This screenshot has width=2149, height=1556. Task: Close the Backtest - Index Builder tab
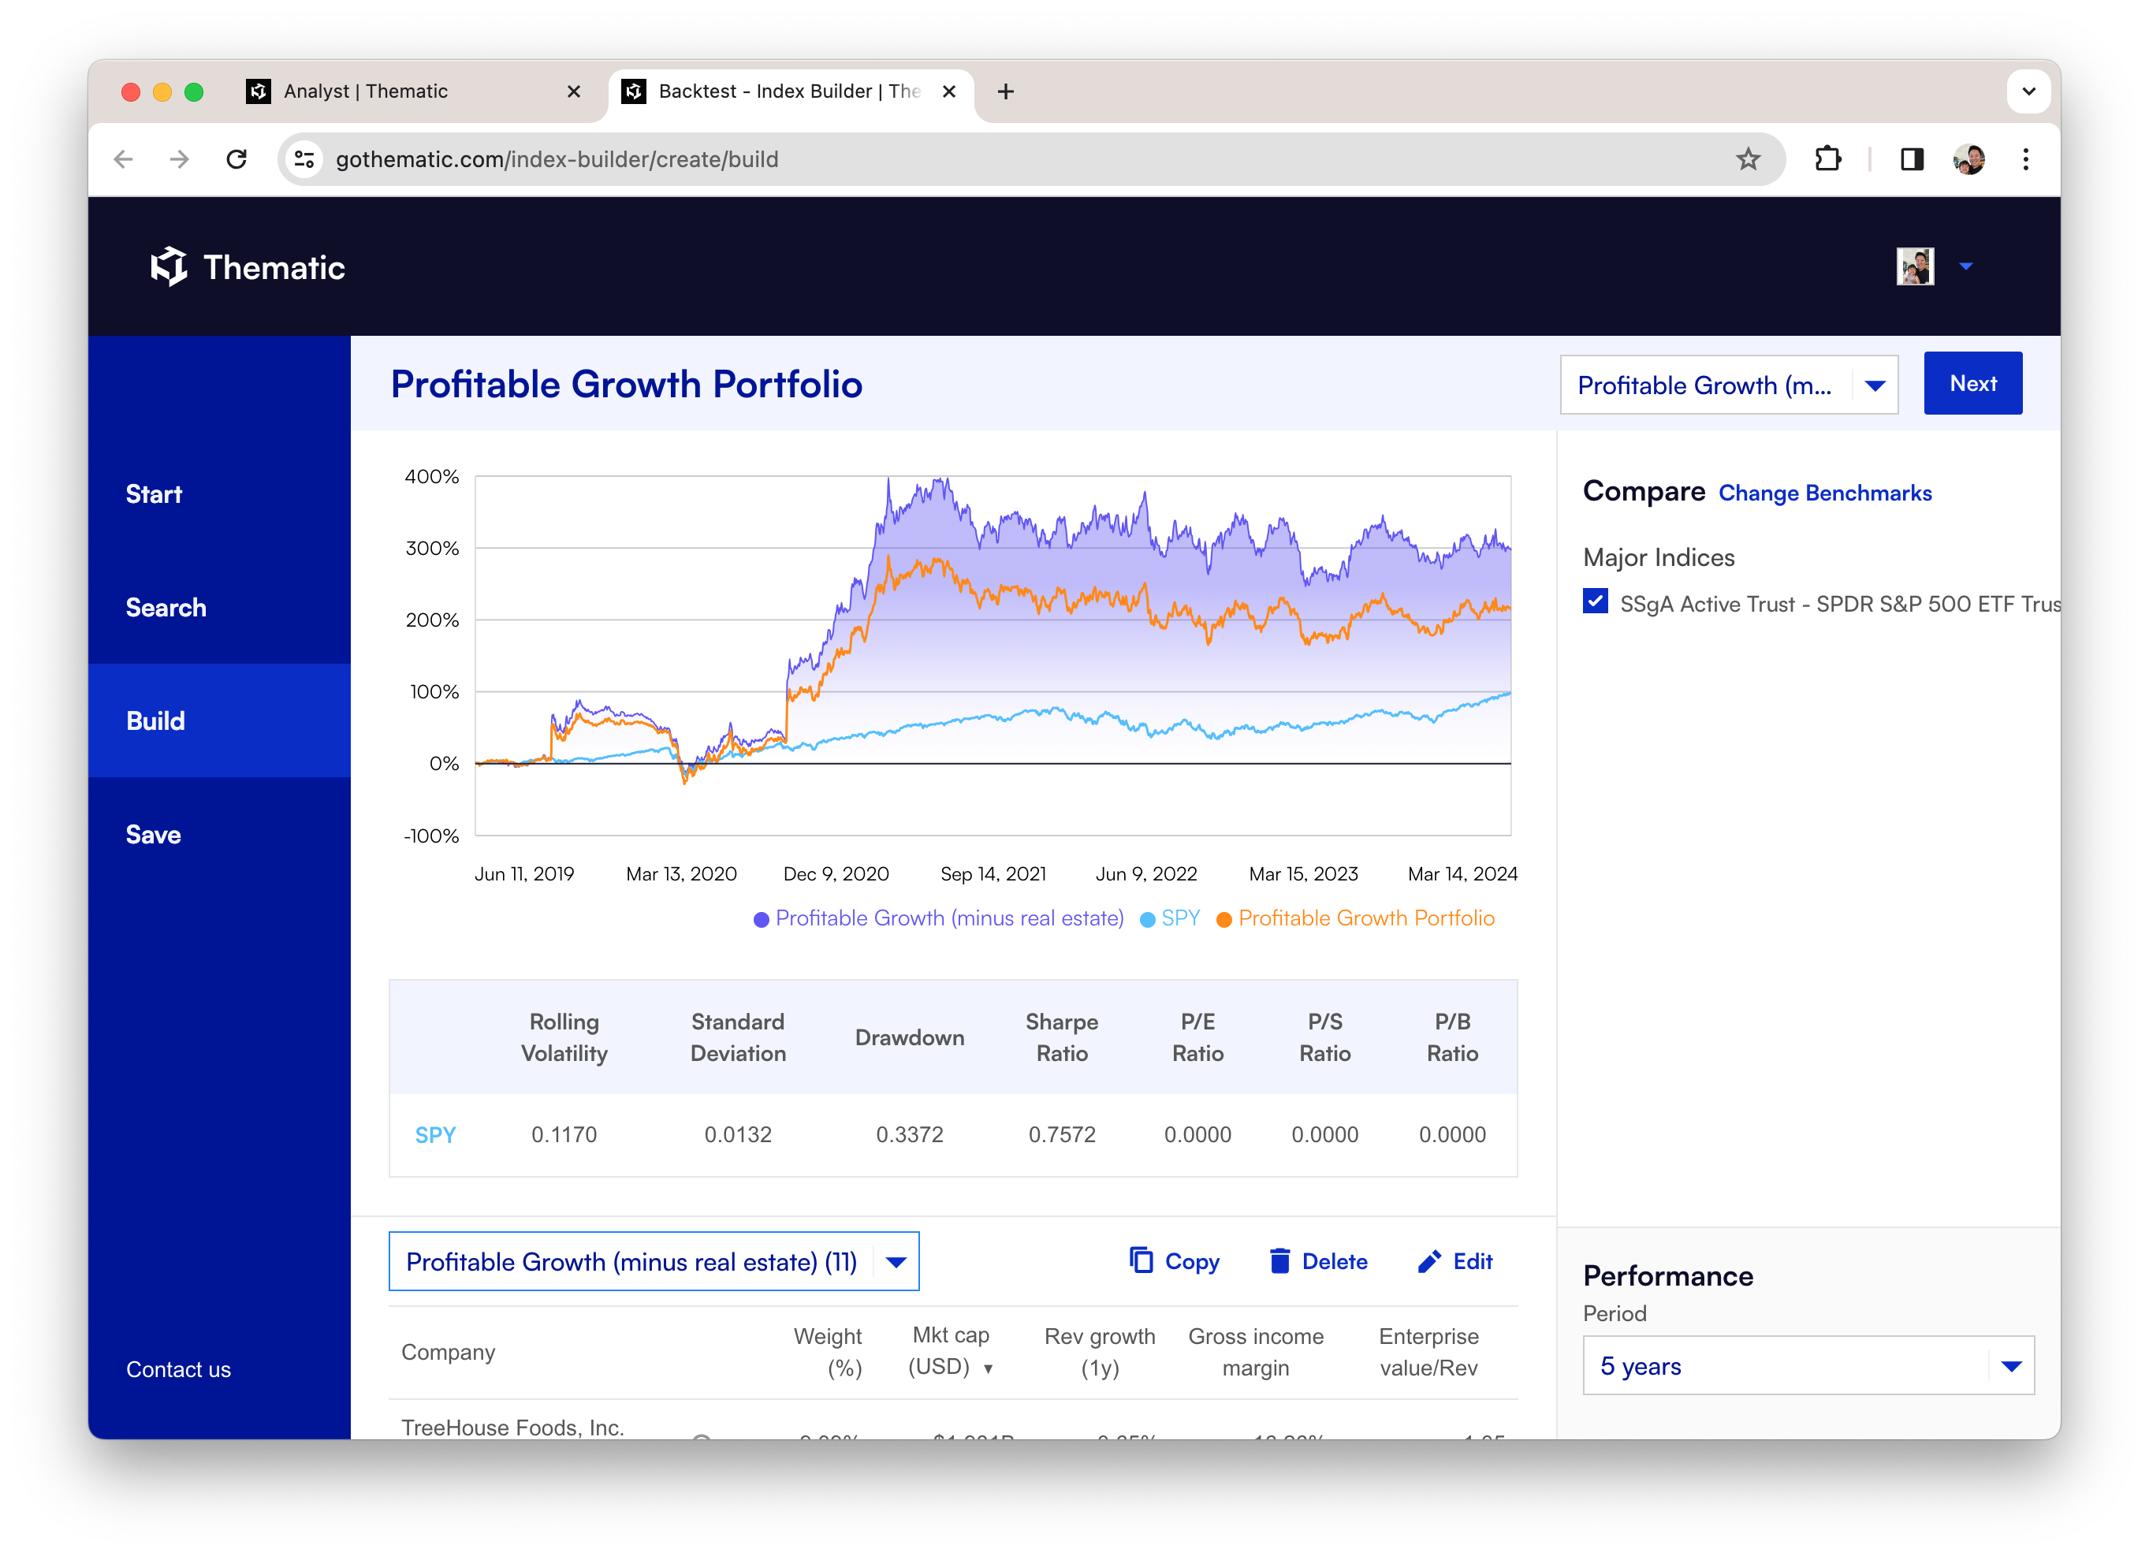point(948,91)
